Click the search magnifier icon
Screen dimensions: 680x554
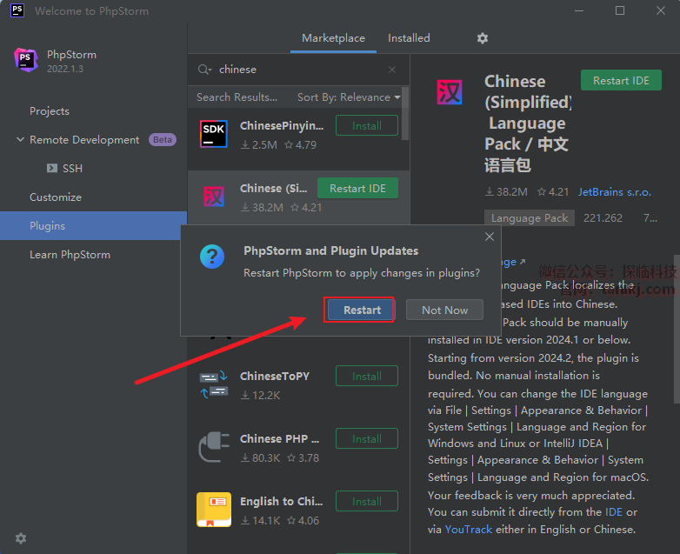pos(204,70)
